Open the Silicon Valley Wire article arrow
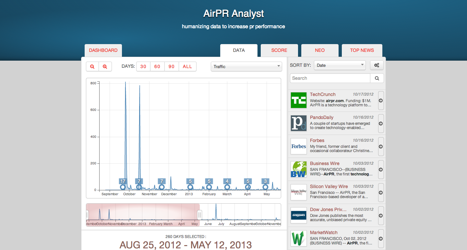Image resolution: width=467 pixels, height=250 pixels. (x=381, y=193)
